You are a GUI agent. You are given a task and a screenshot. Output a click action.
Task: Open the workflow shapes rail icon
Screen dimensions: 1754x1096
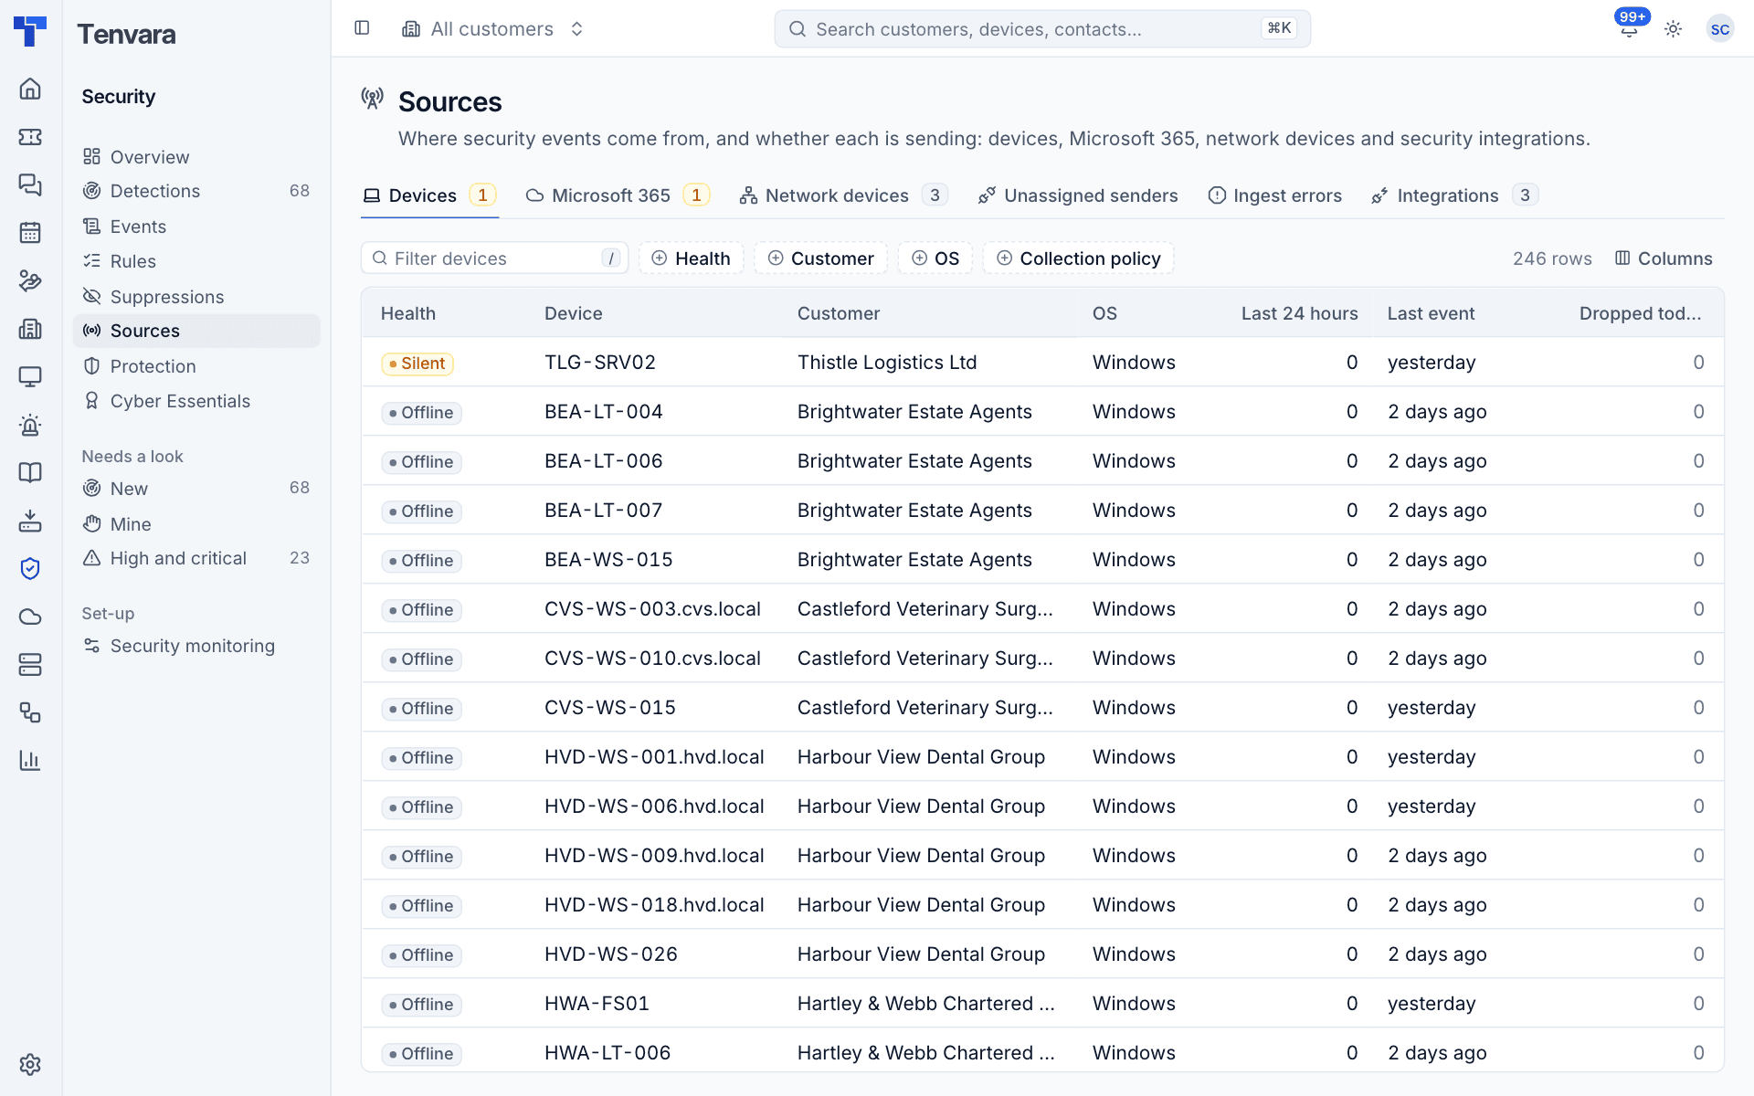[30, 712]
